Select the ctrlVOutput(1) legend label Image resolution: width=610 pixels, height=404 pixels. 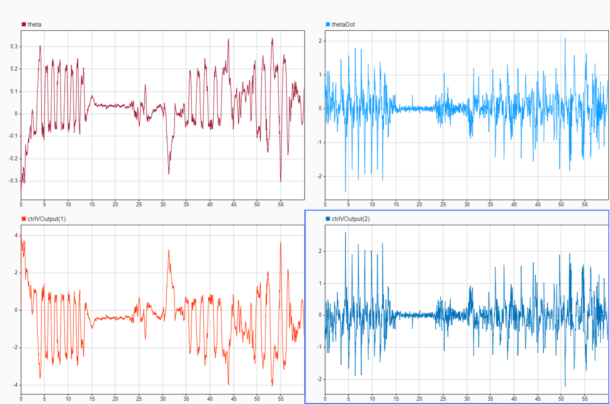click(x=47, y=219)
